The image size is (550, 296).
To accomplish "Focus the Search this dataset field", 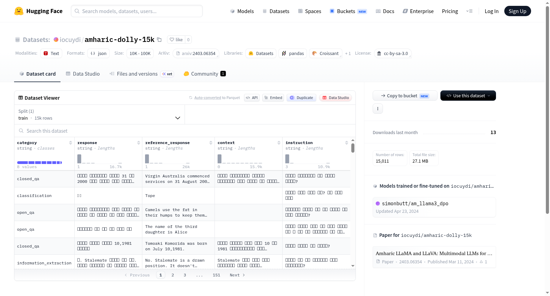I will click(185, 131).
